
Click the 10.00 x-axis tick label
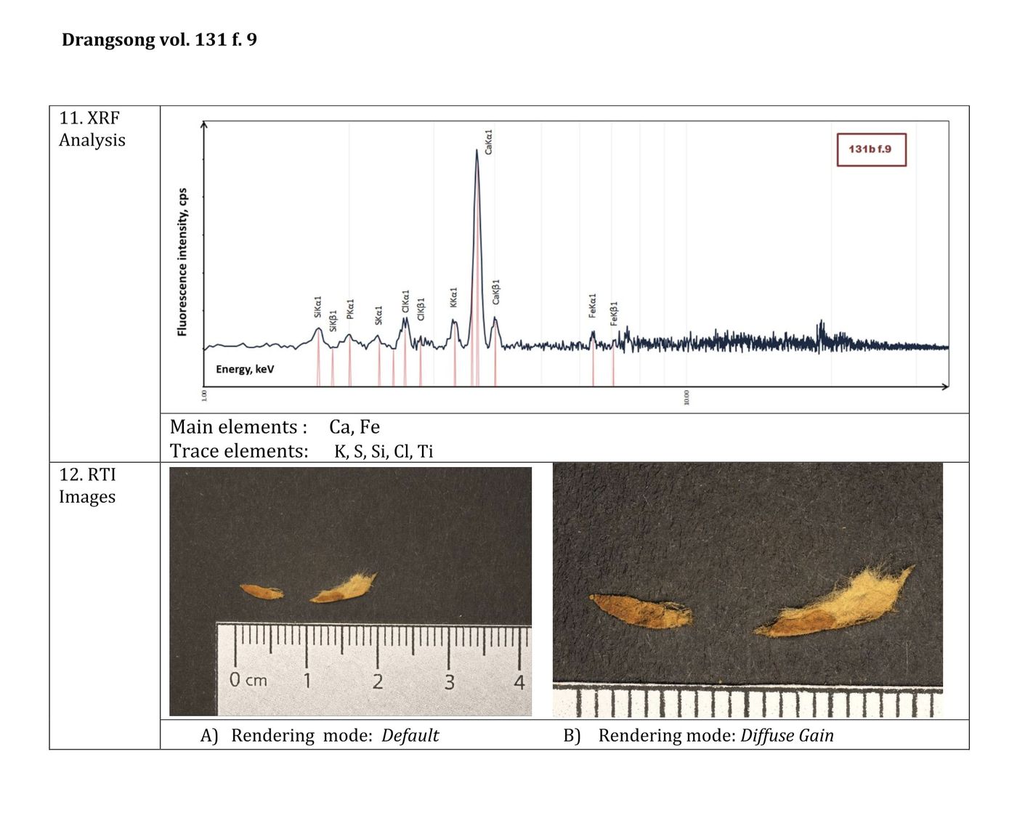pos(686,398)
